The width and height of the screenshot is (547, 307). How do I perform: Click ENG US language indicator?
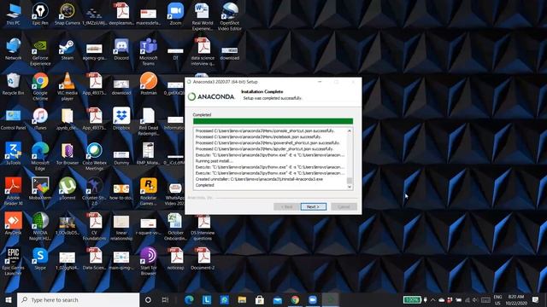pos(497,299)
